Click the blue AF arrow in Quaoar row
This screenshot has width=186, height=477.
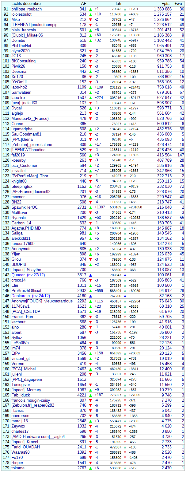tap(90, 275)
